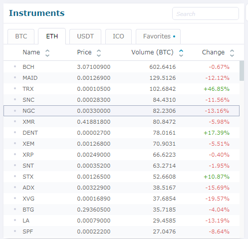Select the XEM instrument name
This screenshot has height=239, width=248.
(28, 144)
